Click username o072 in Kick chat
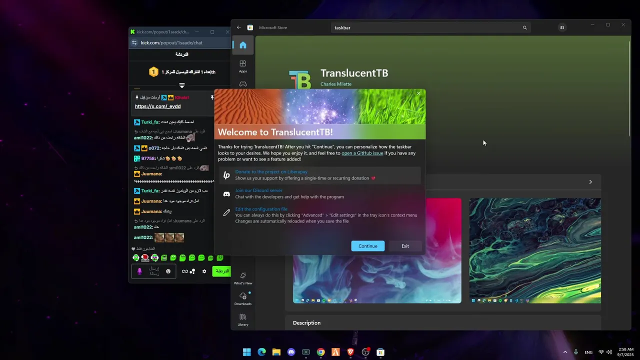 pos(154,148)
